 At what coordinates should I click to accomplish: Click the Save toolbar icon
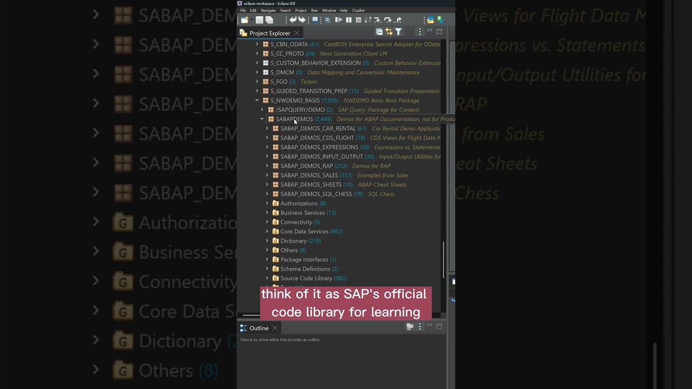259,20
